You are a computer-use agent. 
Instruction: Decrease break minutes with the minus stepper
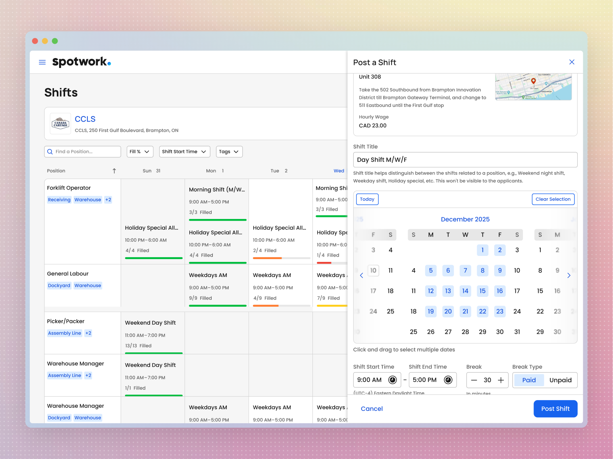pos(474,380)
